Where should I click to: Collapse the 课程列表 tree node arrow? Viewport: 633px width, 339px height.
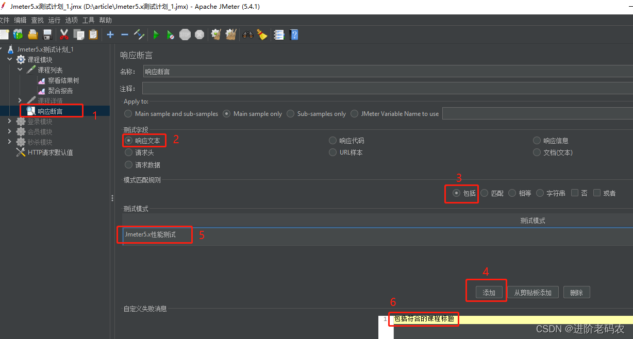point(20,70)
